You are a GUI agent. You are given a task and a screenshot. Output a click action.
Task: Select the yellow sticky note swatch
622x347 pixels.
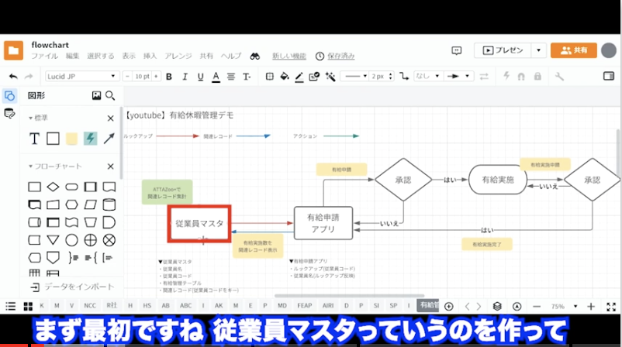(71, 139)
